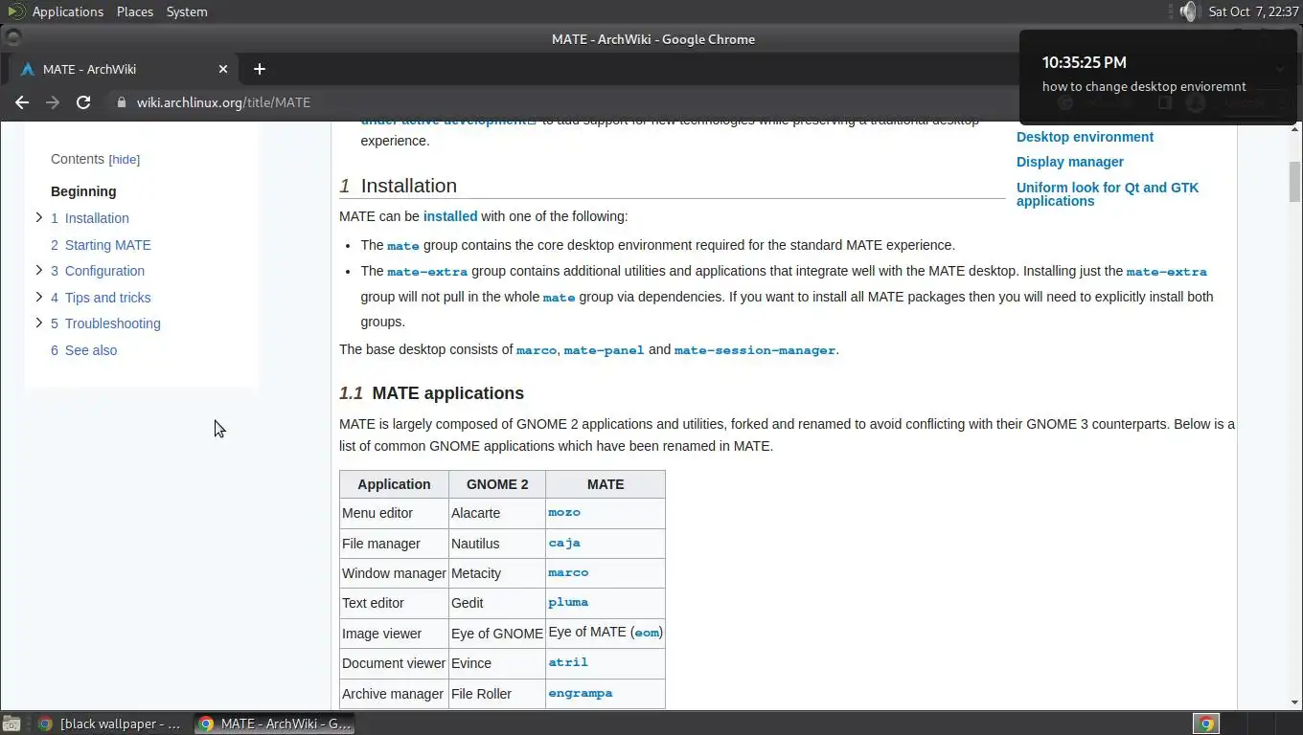Open marco link in applications table
The height and width of the screenshot is (735, 1303).
pyautogui.click(x=568, y=572)
